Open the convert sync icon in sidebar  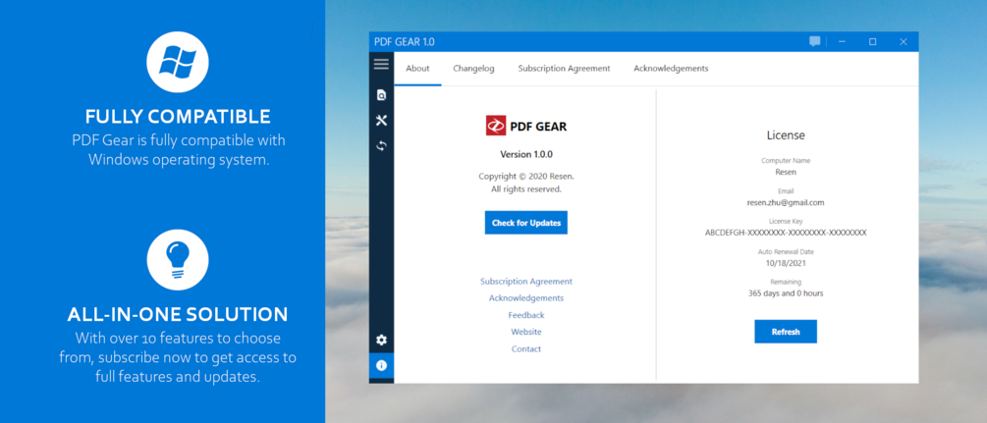381,145
